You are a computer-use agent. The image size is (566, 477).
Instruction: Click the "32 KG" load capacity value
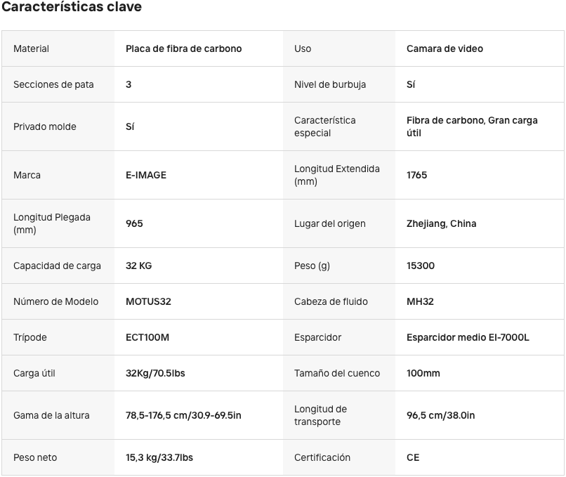coord(139,266)
